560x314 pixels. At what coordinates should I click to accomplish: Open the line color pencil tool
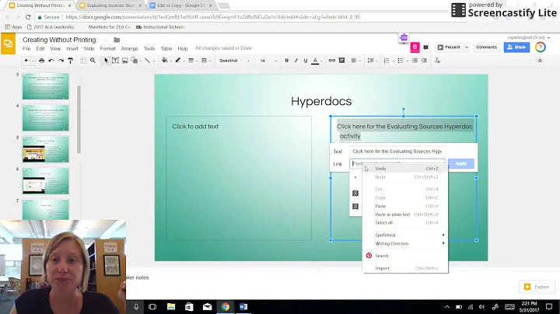coord(178,61)
